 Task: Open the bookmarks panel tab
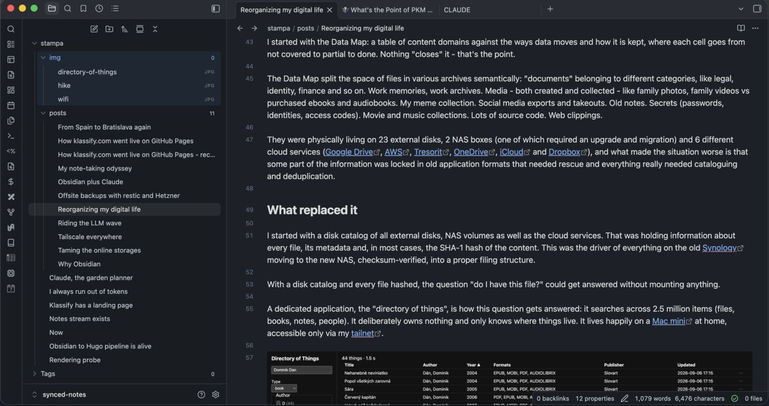pyautogui.click(x=83, y=8)
